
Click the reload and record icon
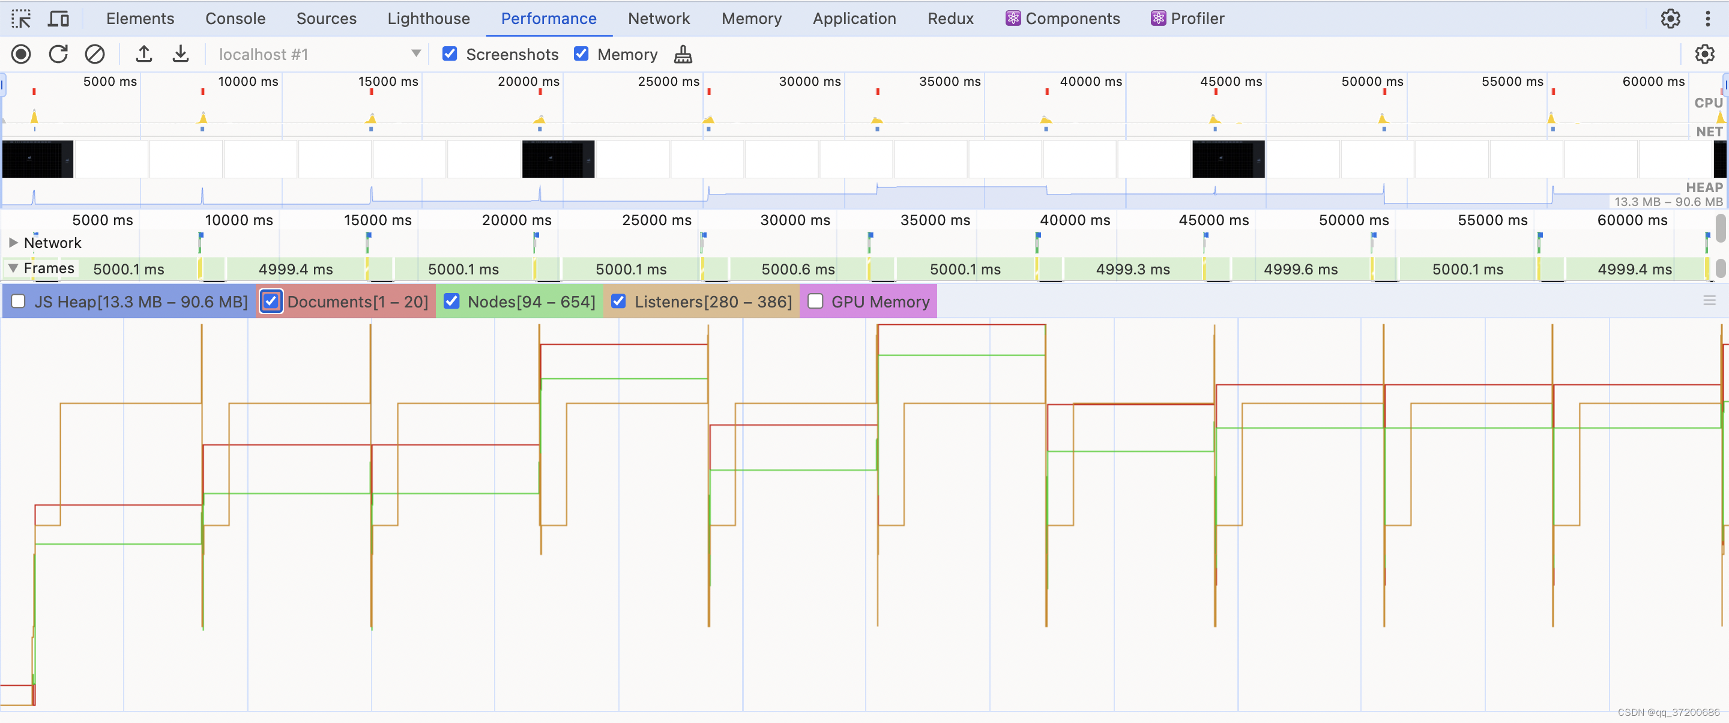[x=58, y=55]
